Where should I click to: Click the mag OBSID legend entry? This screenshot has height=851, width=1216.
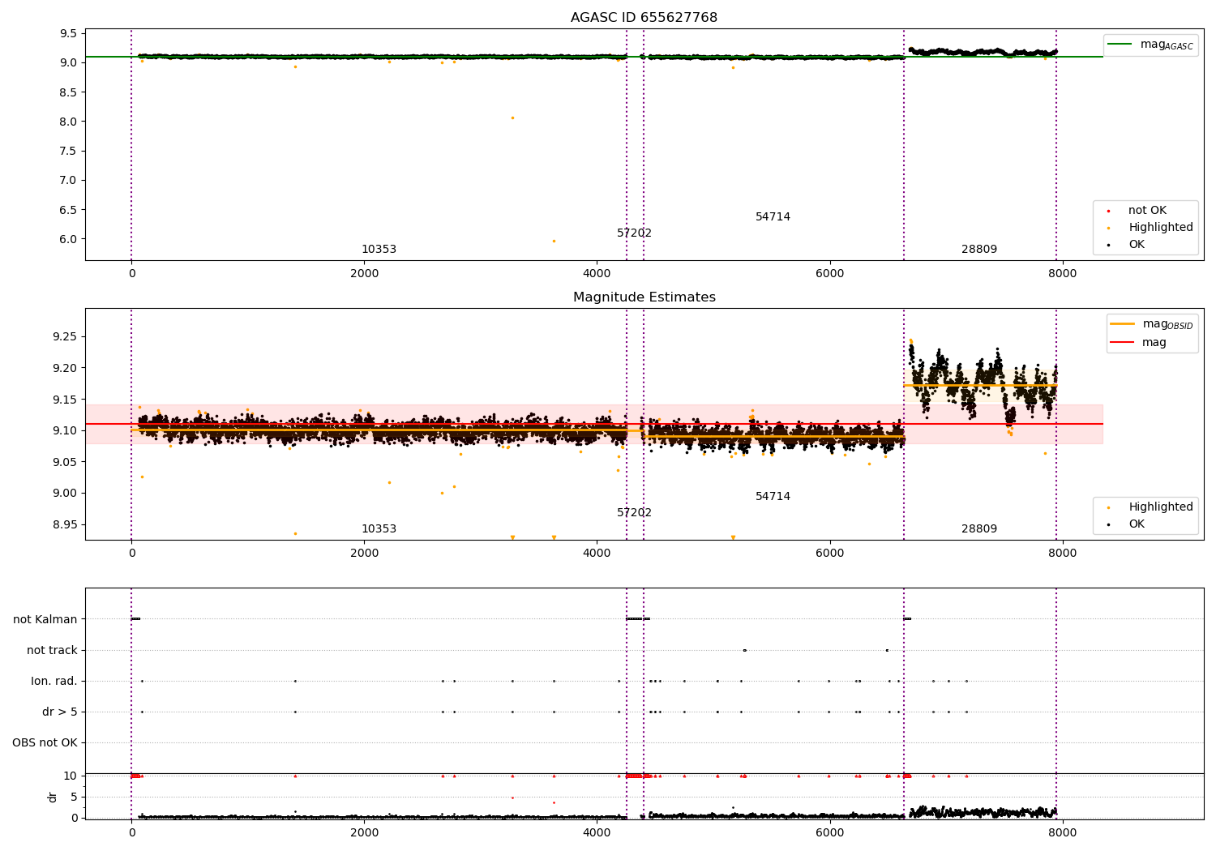pos(1152,324)
